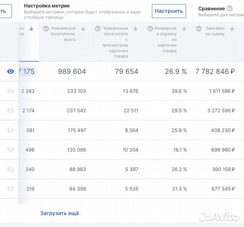The width and height of the screenshot is (244, 227).
Task: Click Заказано на сумму column header label
Action: pos(215,31)
